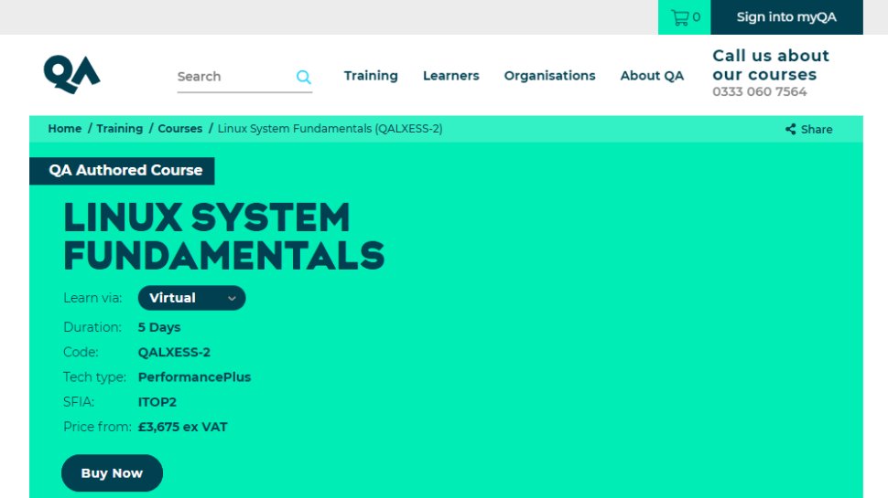Click the search magnifier icon
Viewport: 888px width, 498px height.
pos(304,77)
